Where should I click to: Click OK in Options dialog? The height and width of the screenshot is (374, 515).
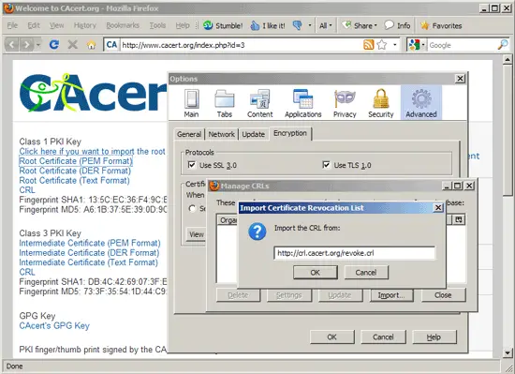331,337
